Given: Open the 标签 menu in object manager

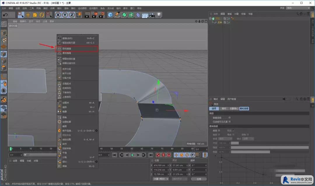Looking at the screenshot, I should [x=243, y=14].
